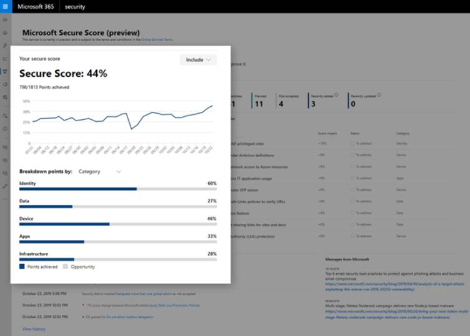Image resolution: width=470 pixels, height=336 pixels.
Task: Show info tooltip next to Recently updated
Action: [x=379, y=95]
